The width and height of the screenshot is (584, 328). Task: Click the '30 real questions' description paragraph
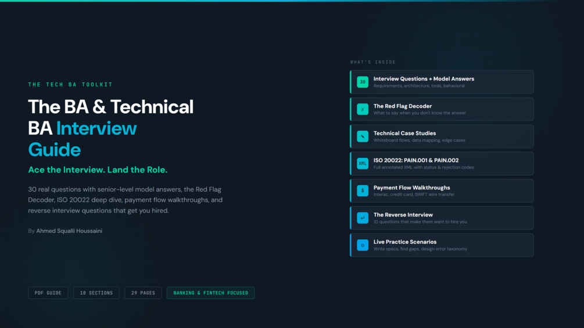[126, 200]
